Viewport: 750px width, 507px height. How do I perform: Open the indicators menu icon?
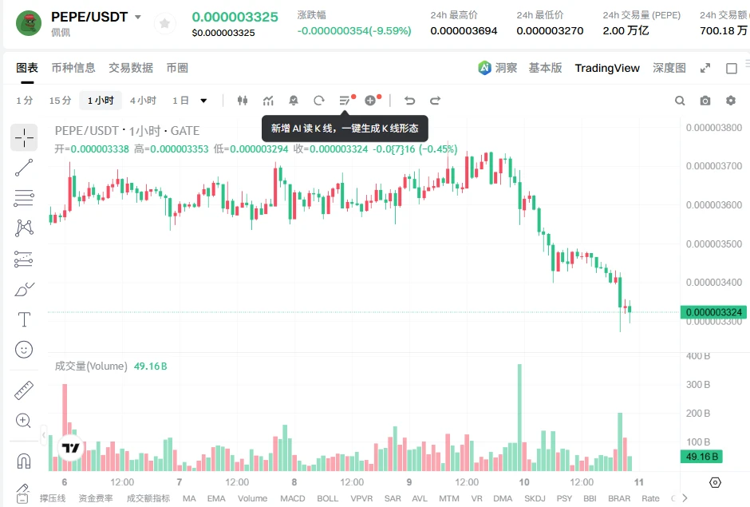[268, 101]
